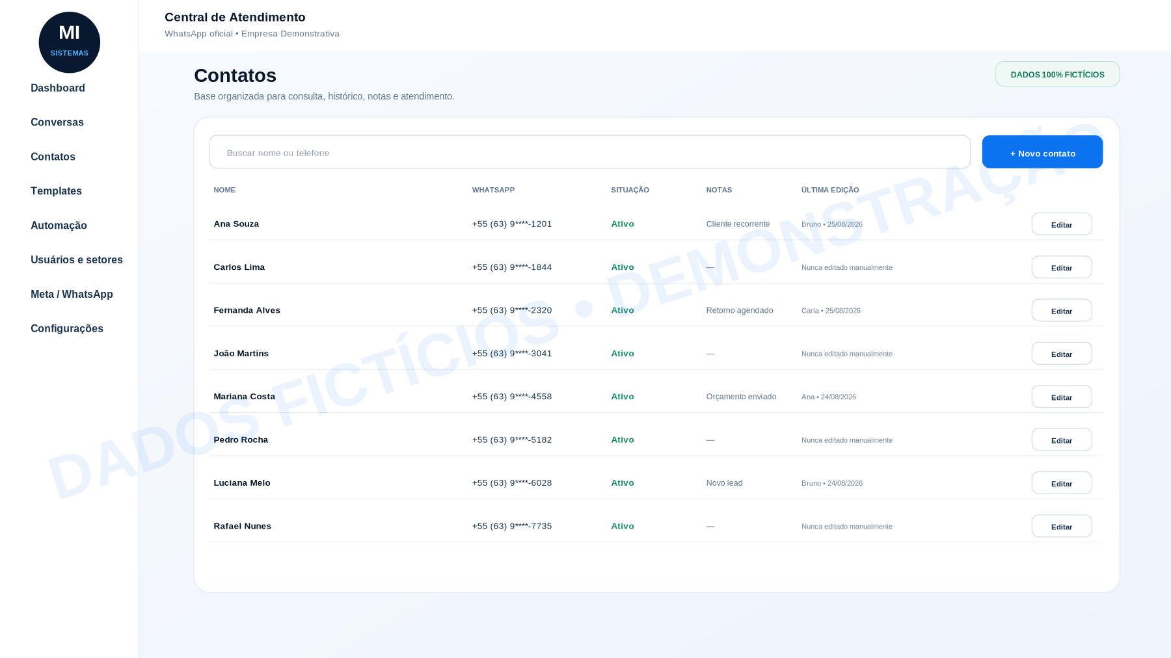Image resolution: width=1171 pixels, height=658 pixels.
Task: Click the + Novo contato button
Action: tap(1042, 152)
